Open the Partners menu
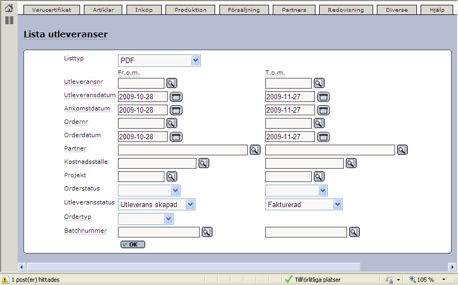This screenshot has width=458, height=285. (x=294, y=10)
